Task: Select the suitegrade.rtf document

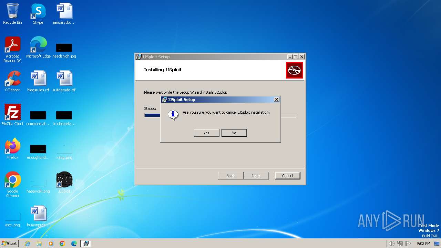Action: click(64, 81)
